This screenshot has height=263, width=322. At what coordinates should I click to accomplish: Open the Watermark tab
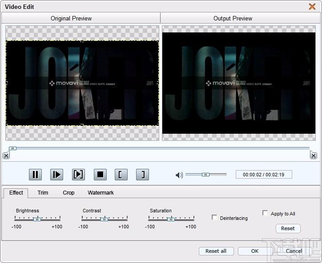click(x=101, y=193)
